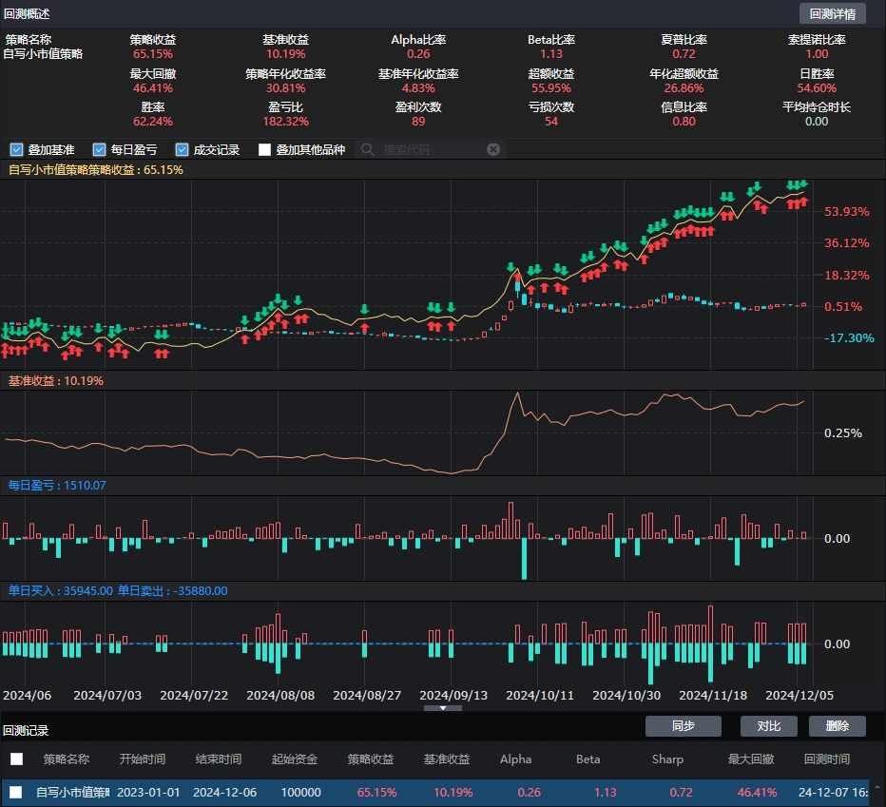Click the magnifier icon in search box
The image size is (886, 807).
point(368,149)
